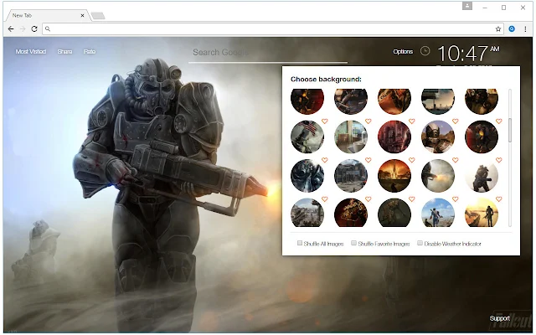Screen dimensions: 536x335
Task: Favorite the vault dweller with dog wallpaper via its heart
Action: coord(455,199)
